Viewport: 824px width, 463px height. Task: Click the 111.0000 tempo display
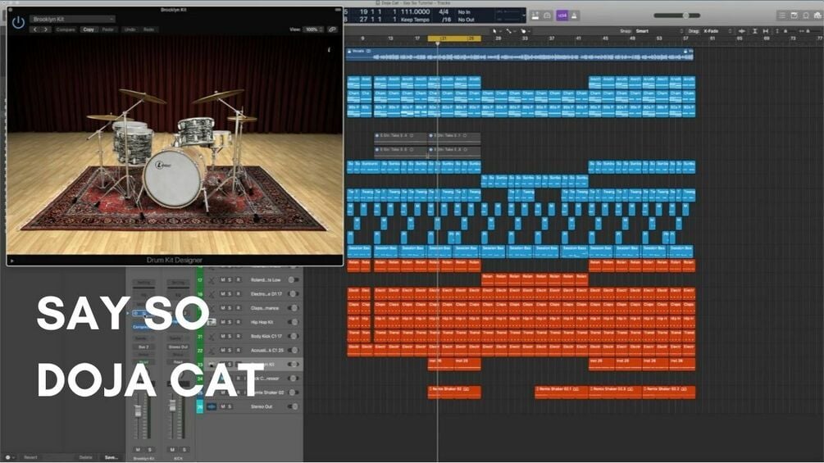pyautogui.click(x=415, y=11)
